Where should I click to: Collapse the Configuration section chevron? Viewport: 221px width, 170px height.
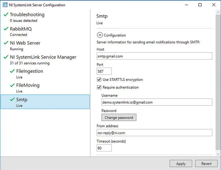point(100,35)
